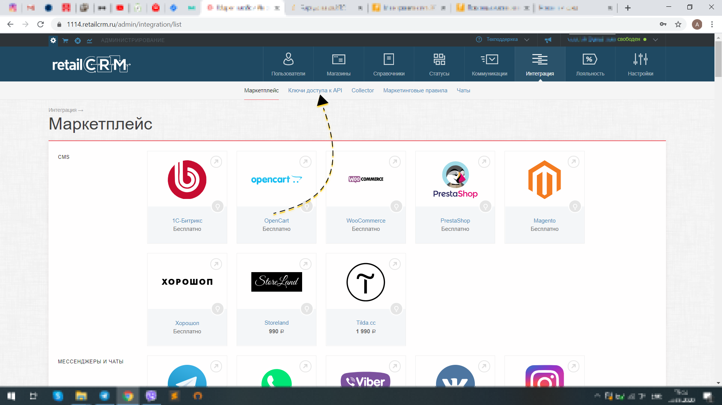Click the geolocation pin on Tilda.cc card
Viewport: 722px width, 405px height.
click(x=396, y=309)
